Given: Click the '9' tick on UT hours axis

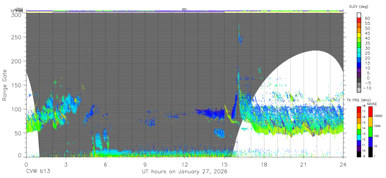Looking at the screenshot, I should tap(145, 164).
